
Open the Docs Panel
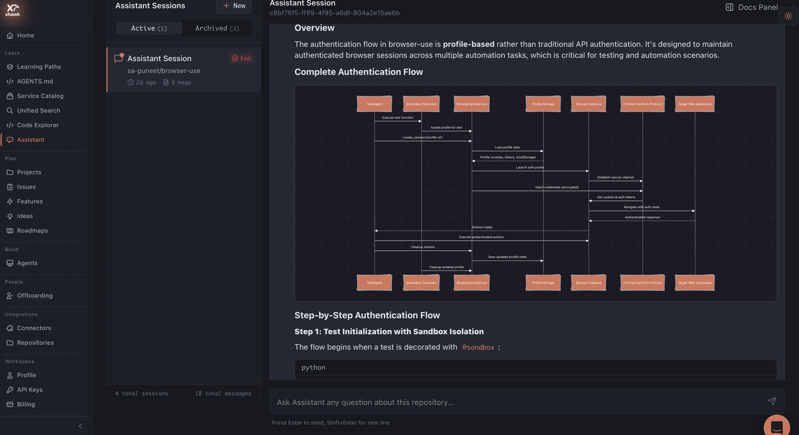point(752,7)
